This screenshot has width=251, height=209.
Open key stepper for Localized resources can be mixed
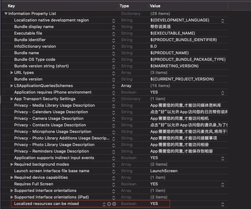click(x=104, y=204)
